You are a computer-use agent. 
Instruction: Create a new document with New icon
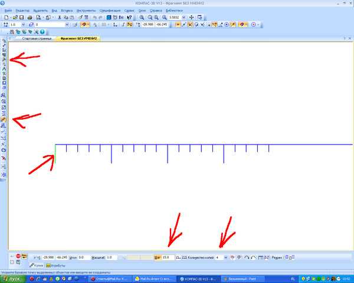(6, 17)
